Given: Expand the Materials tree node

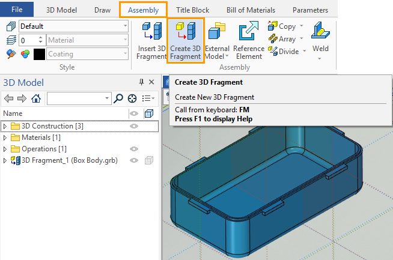Looking at the screenshot, I should coord(6,138).
